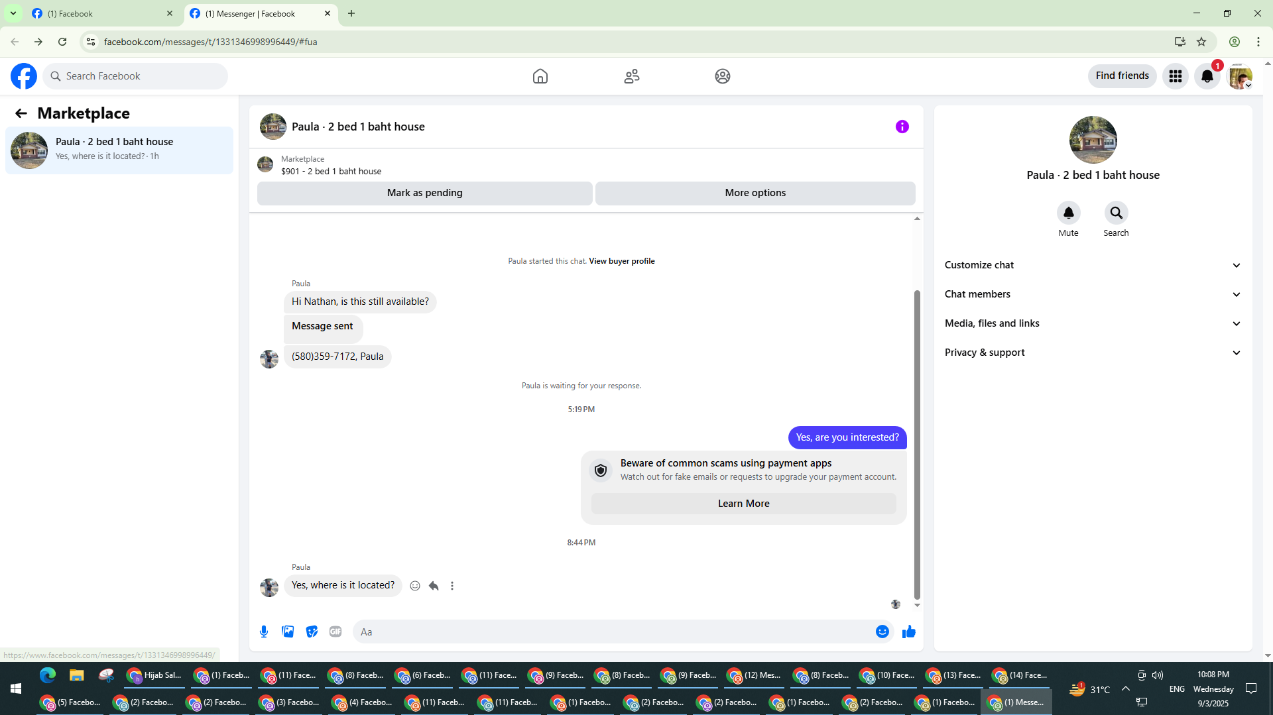1273x715 pixels.
Task: Open Chrome tab search dropdown
Action: tap(13, 13)
